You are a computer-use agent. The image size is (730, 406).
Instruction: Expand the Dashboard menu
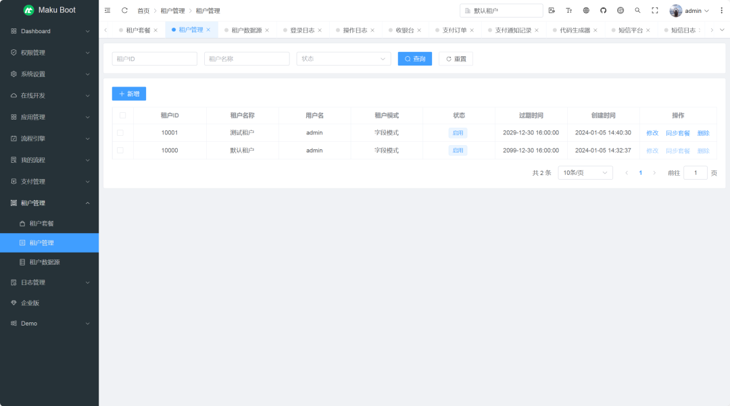[49, 31]
